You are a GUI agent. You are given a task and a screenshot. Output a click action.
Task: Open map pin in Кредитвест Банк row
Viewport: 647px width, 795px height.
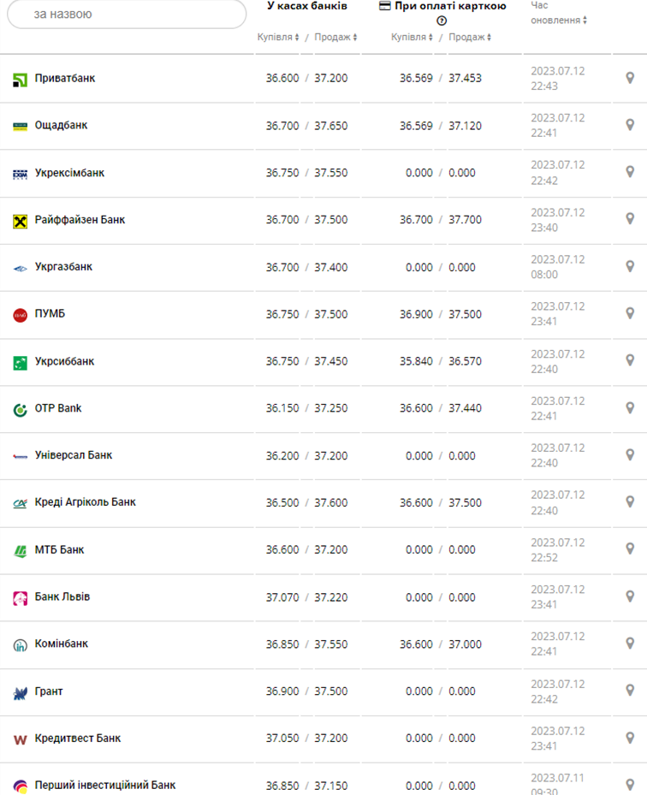click(x=630, y=738)
